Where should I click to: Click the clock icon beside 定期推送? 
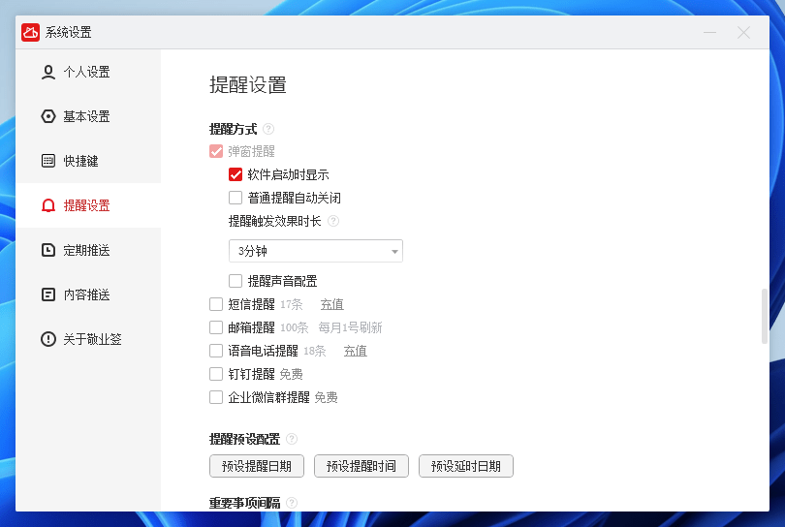click(x=48, y=250)
